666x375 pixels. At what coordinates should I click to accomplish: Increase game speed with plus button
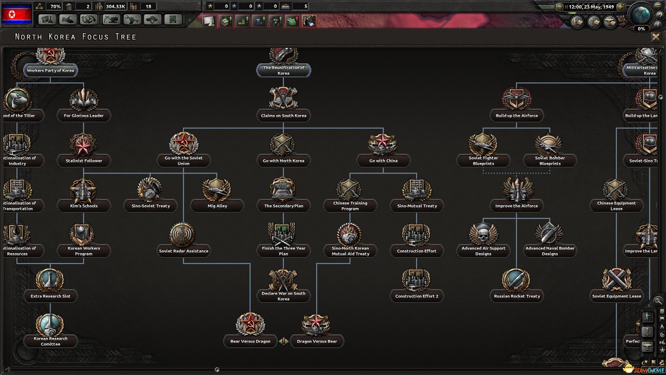coord(621,7)
